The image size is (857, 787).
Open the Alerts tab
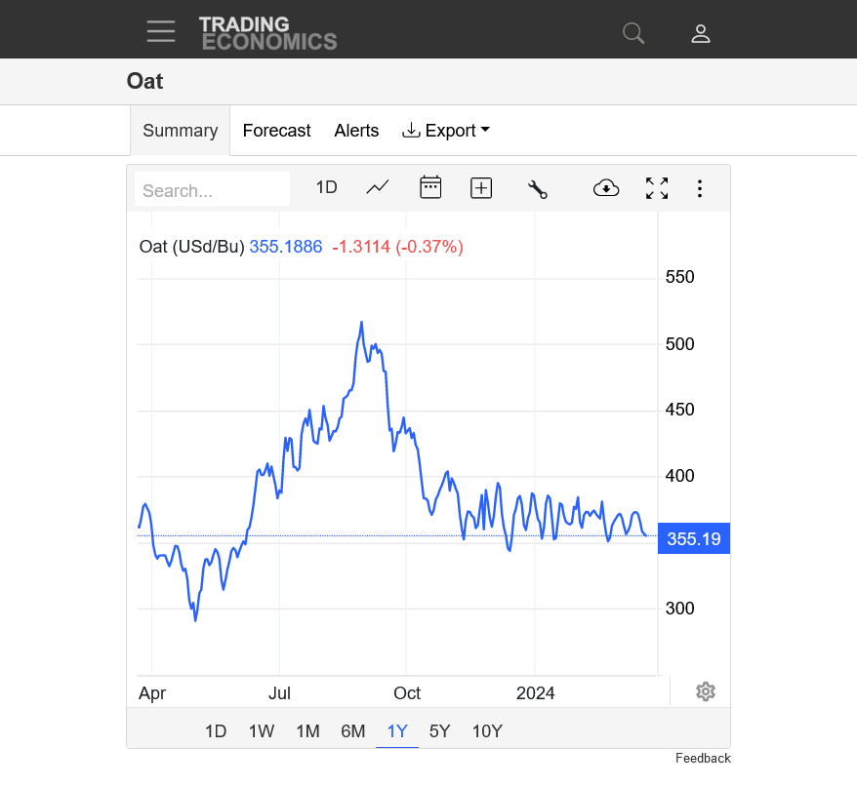click(356, 131)
